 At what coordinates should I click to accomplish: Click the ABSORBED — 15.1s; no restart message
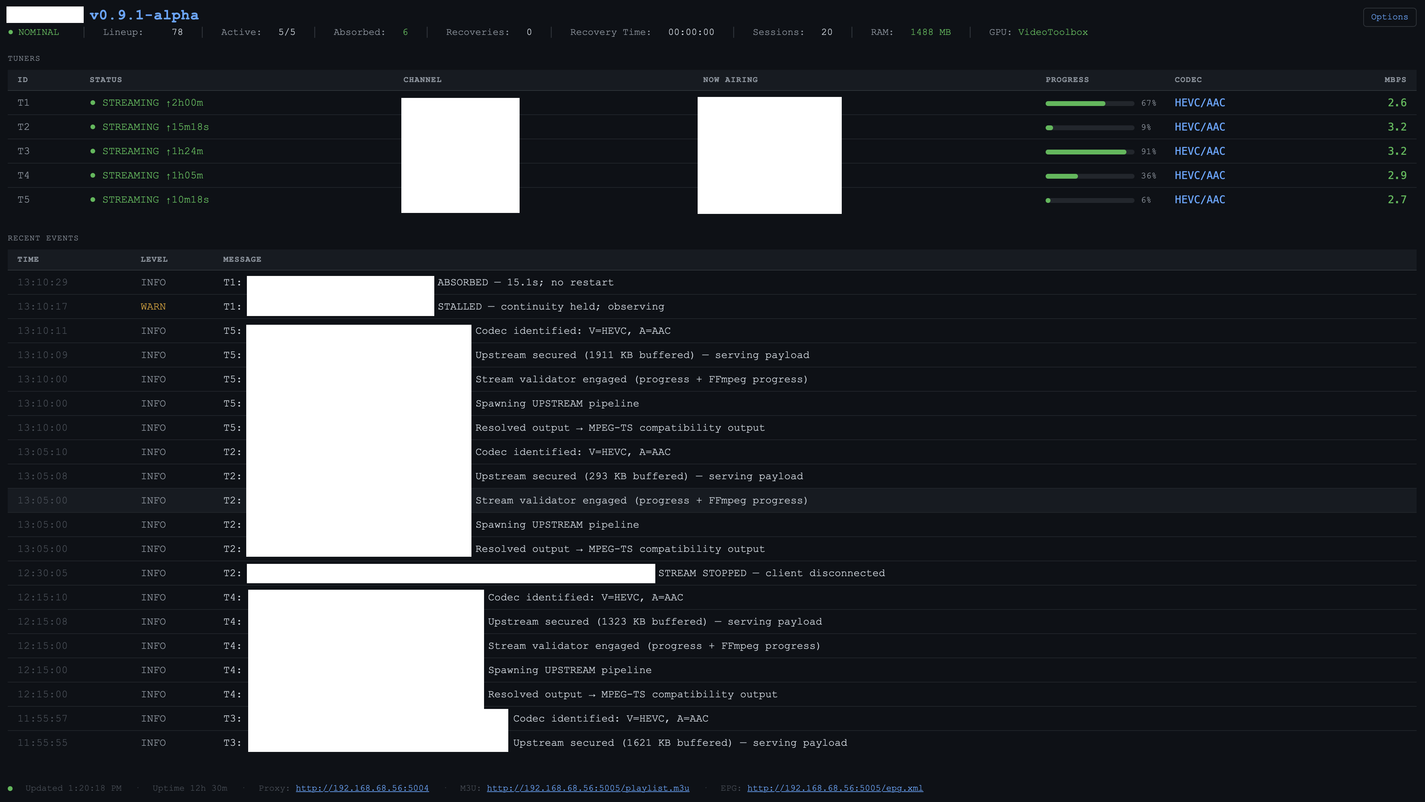(525, 283)
